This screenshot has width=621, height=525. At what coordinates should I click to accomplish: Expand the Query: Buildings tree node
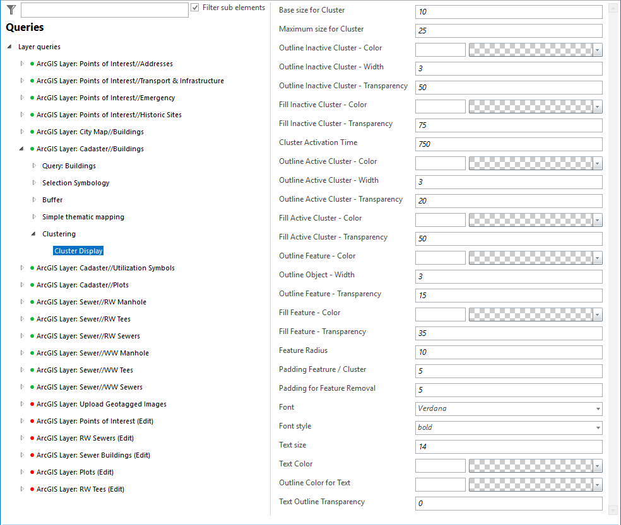pos(33,166)
